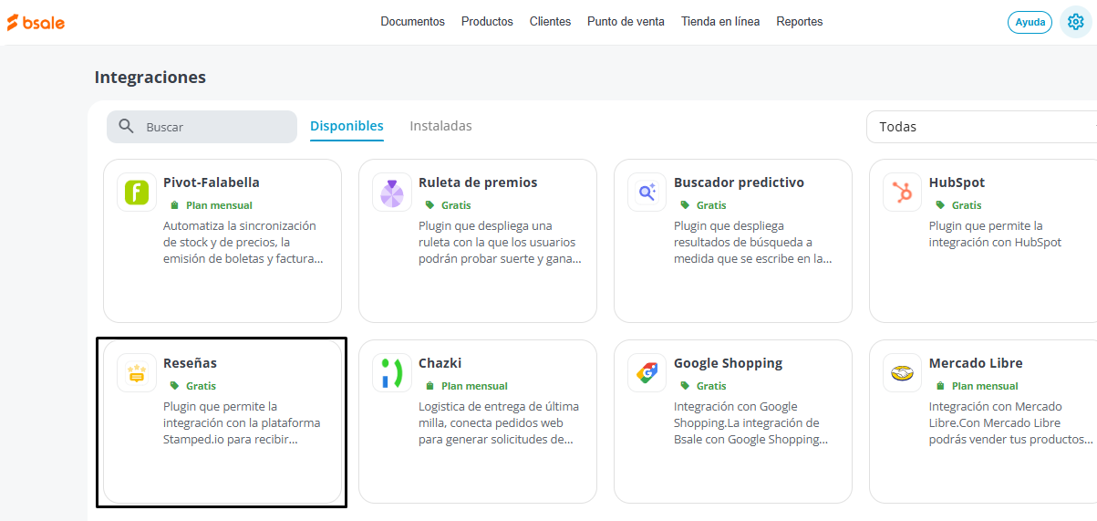Image resolution: width=1097 pixels, height=521 pixels.
Task: Click the Bsale logo
Action: (x=36, y=22)
